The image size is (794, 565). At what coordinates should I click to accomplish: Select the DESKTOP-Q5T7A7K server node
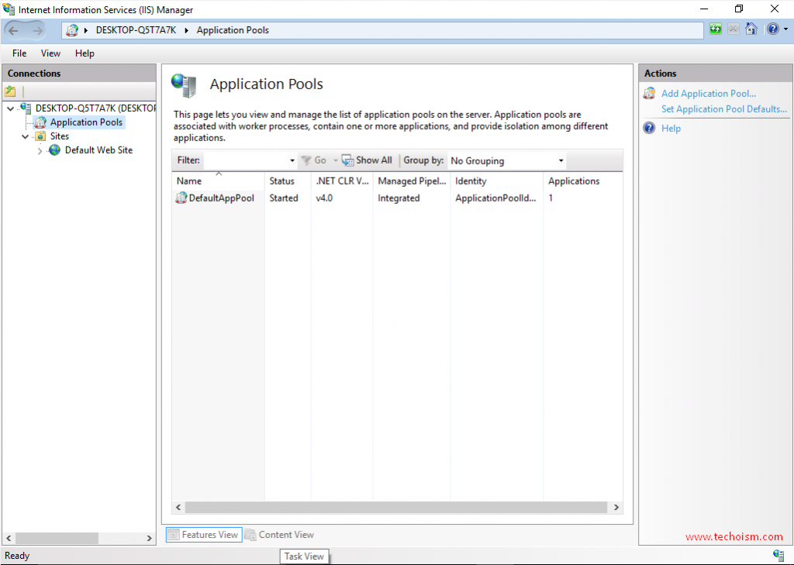point(95,108)
